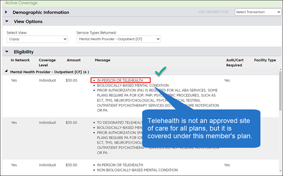This screenshot has height=176, width=283.
Task: Collapse the Eligibility section
Action: pyautogui.click(x=7, y=52)
